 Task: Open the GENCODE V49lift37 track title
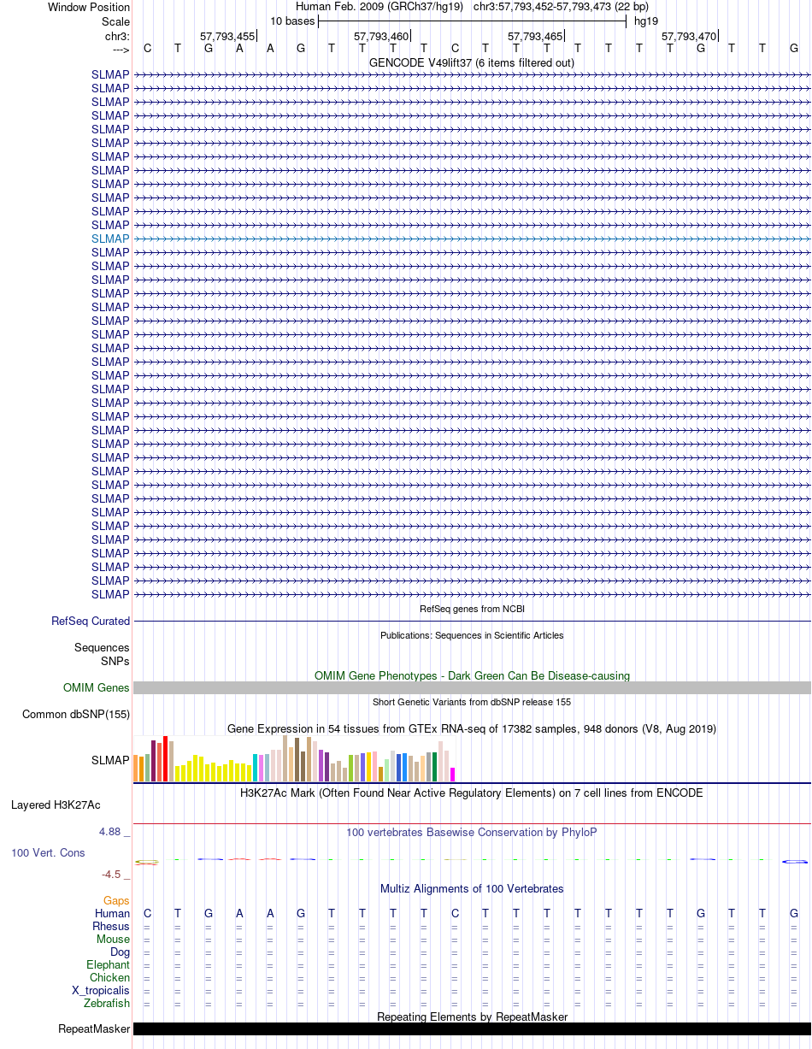tap(471, 62)
